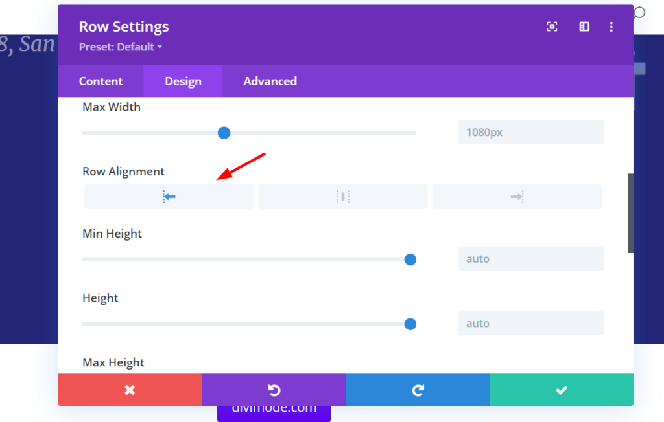The height and width of the screenshot is (422, 664).
Task: Discard changes with the red X button
Action: (130, 390)
